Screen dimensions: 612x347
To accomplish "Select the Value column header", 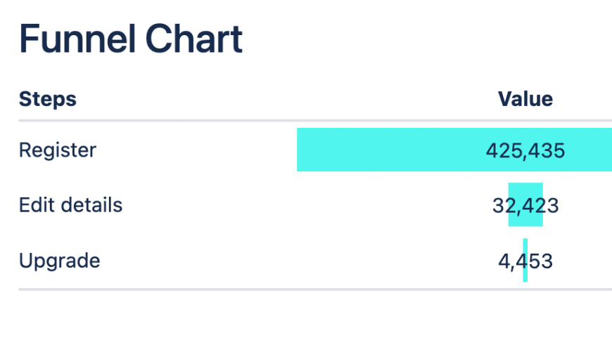I will [525, 99].
